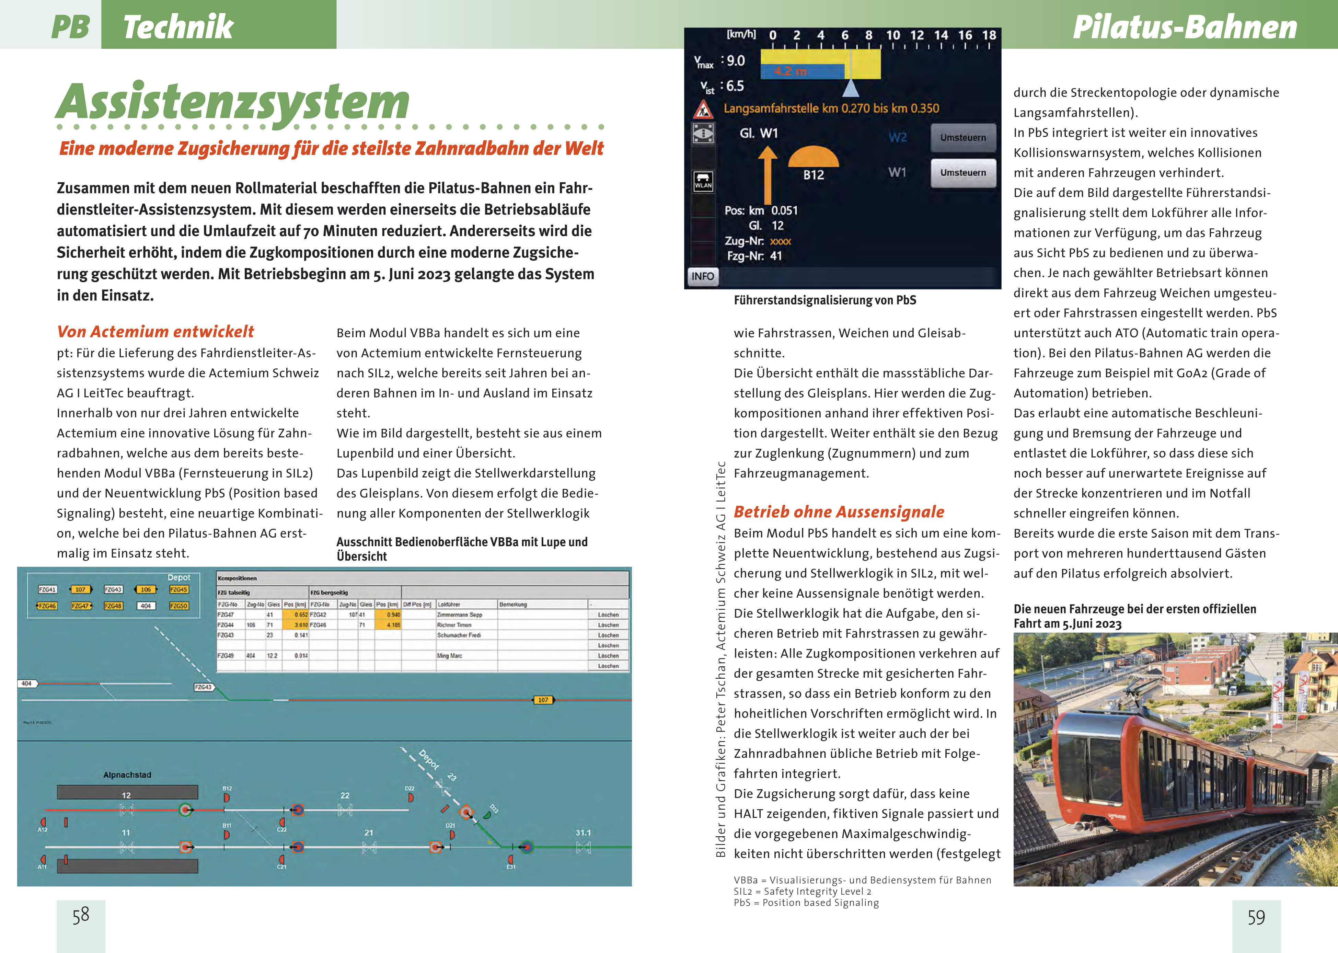1338x953 pixels.
Task: Click signal C22 between tracks 22 and 21
Action: [x=282, y=822]
